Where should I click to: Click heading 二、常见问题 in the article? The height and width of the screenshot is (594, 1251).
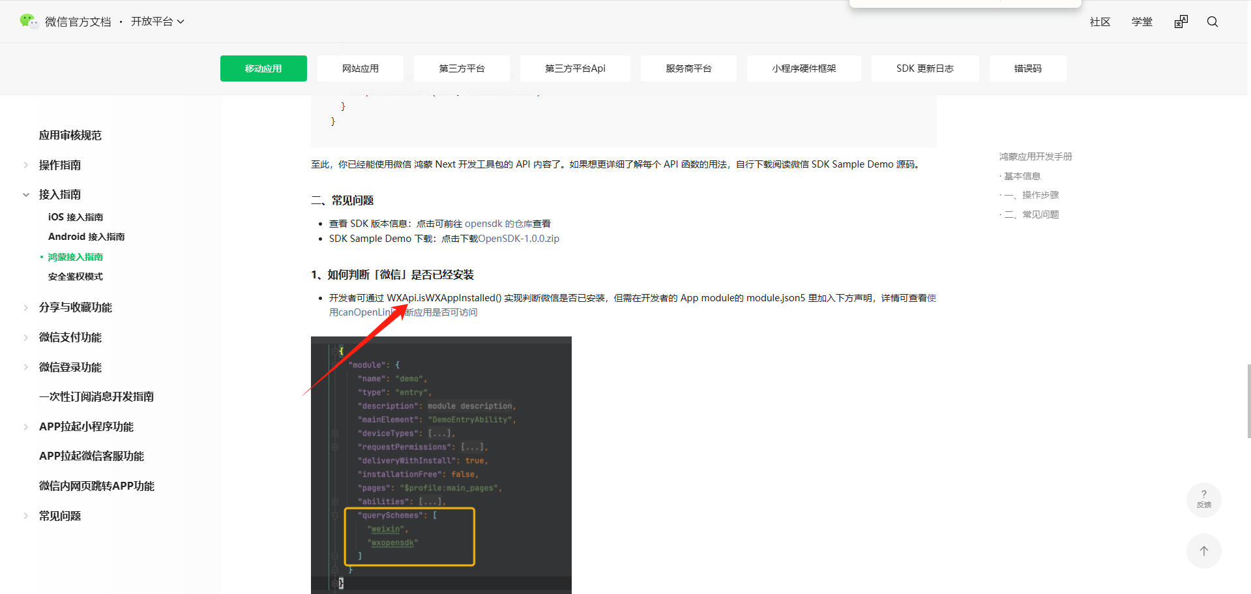[342, 200]
